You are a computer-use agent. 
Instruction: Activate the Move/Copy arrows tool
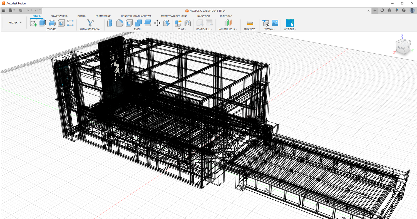157,23
